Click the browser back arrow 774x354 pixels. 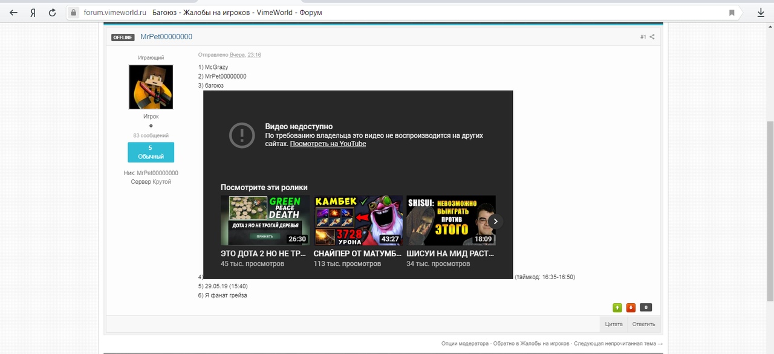[13, 12]
